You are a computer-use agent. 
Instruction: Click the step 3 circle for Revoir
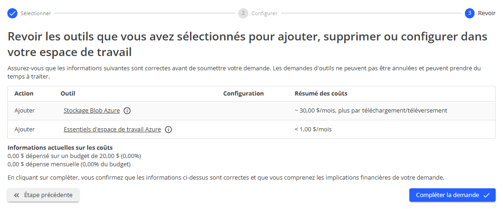469,13
